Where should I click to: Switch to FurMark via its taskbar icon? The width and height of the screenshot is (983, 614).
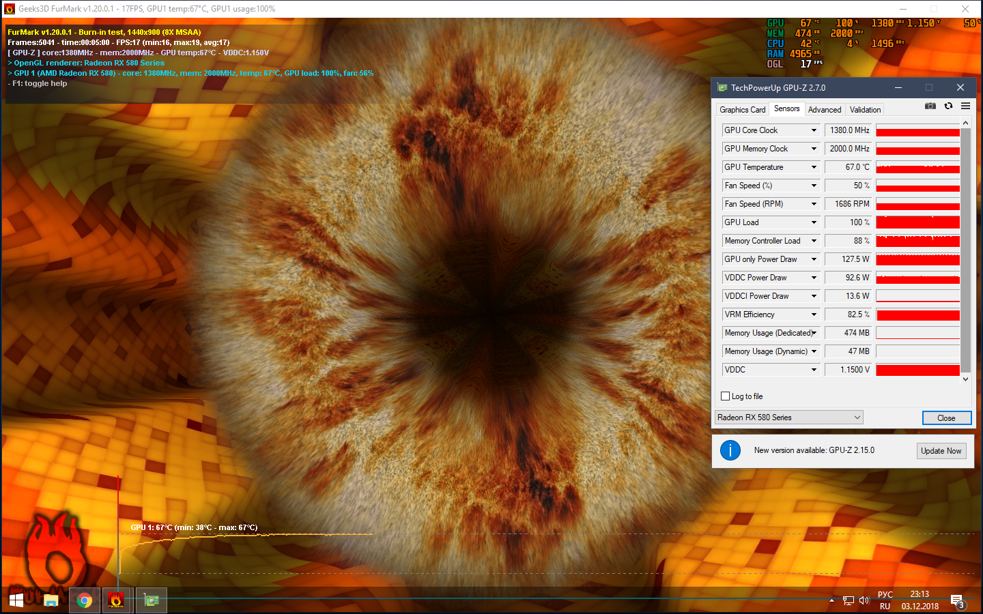click(x=117, y=600)
